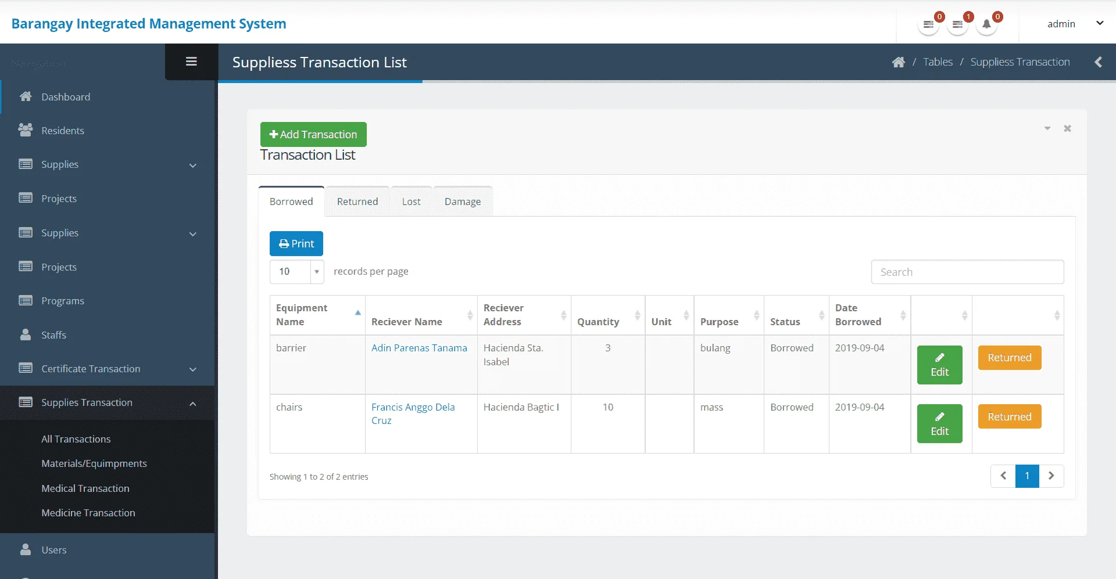Expand the second Supplies menu
Image resolution: width=1116 pixels, height=579 pixels.
coord(108,233)
